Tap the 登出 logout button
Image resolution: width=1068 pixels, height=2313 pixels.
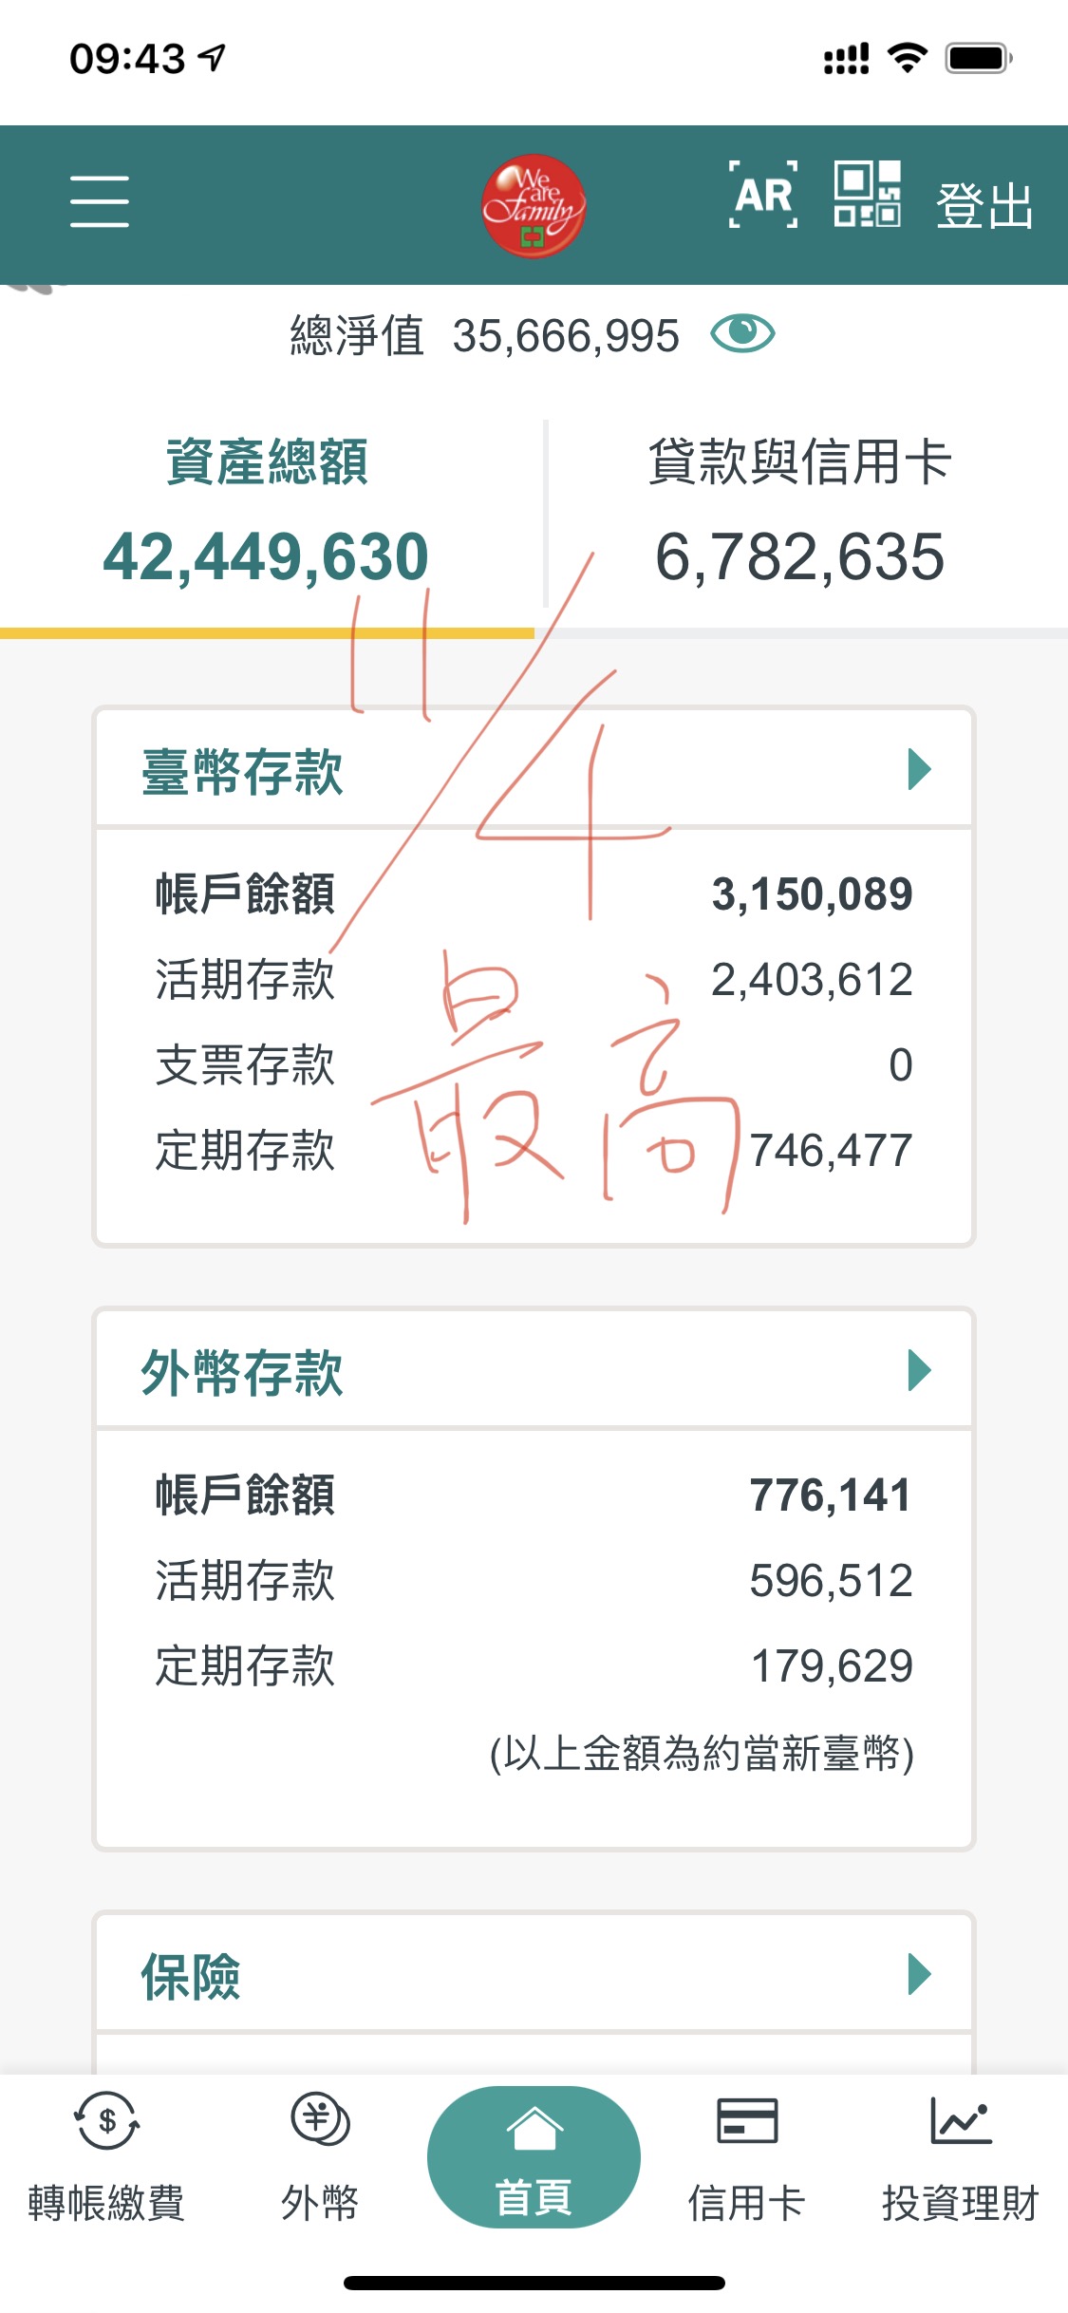click(984, 205)
